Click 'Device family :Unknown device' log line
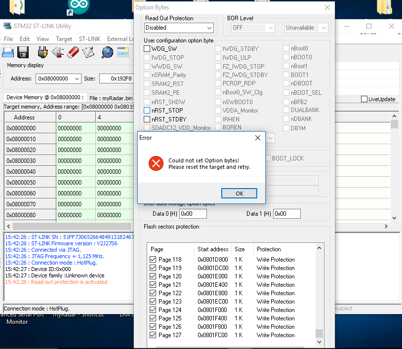 point(55,275)
